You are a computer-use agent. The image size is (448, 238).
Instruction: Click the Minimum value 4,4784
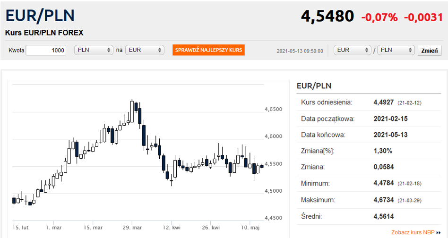[384, 183]
